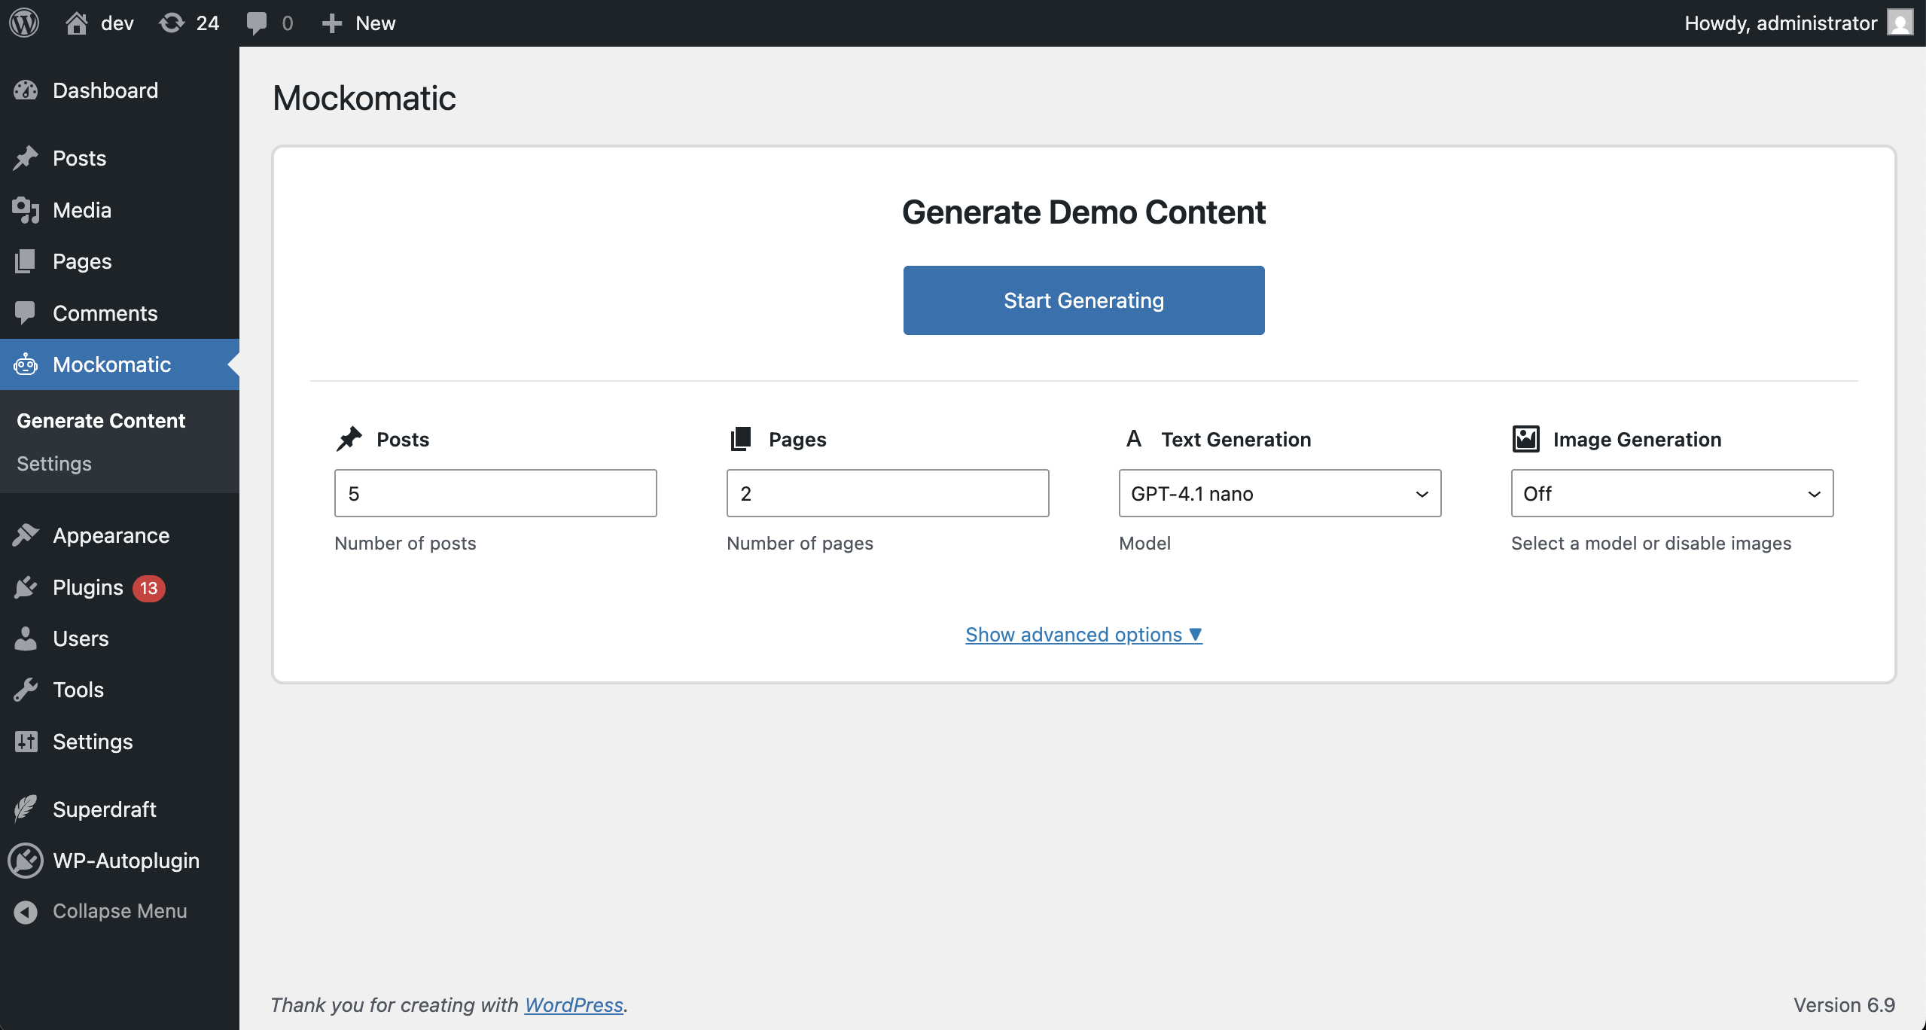Open Plugins menu item

120,587
